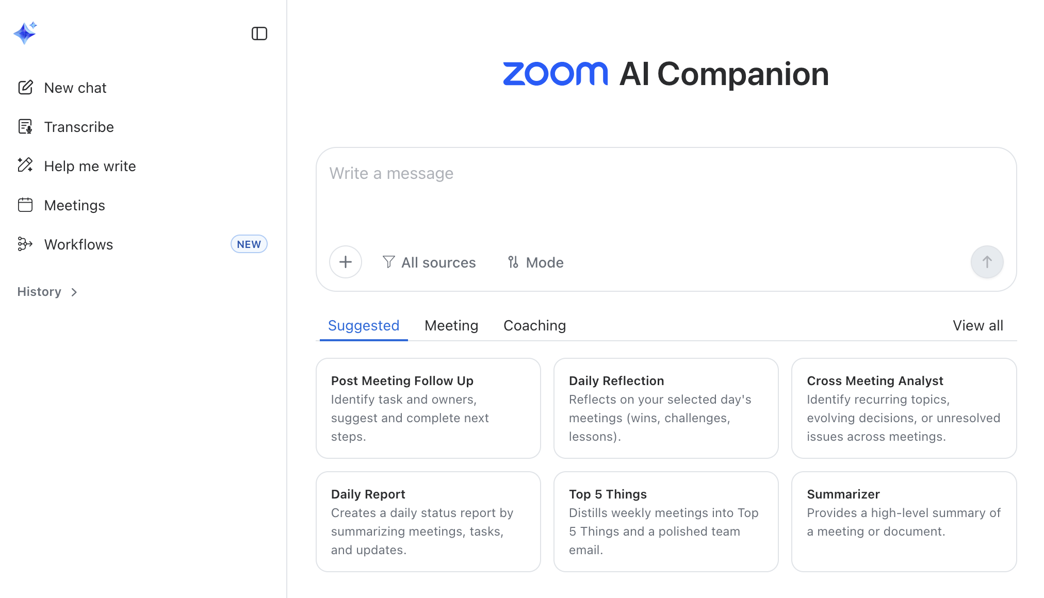Click the View all link
Screen dimensions: 1044x598
(x=977, y=326)
